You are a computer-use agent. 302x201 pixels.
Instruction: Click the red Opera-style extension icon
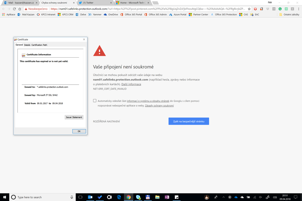tap(255, 9)
